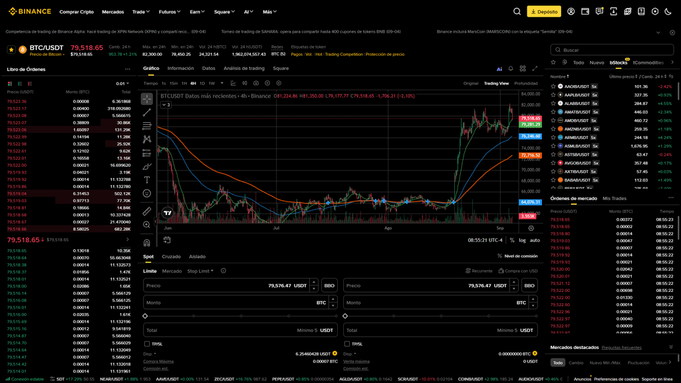The height and width of the screenshot is (383, 681).
Task: Take chart snapshot with camera icon
Action: click(256, 83)
